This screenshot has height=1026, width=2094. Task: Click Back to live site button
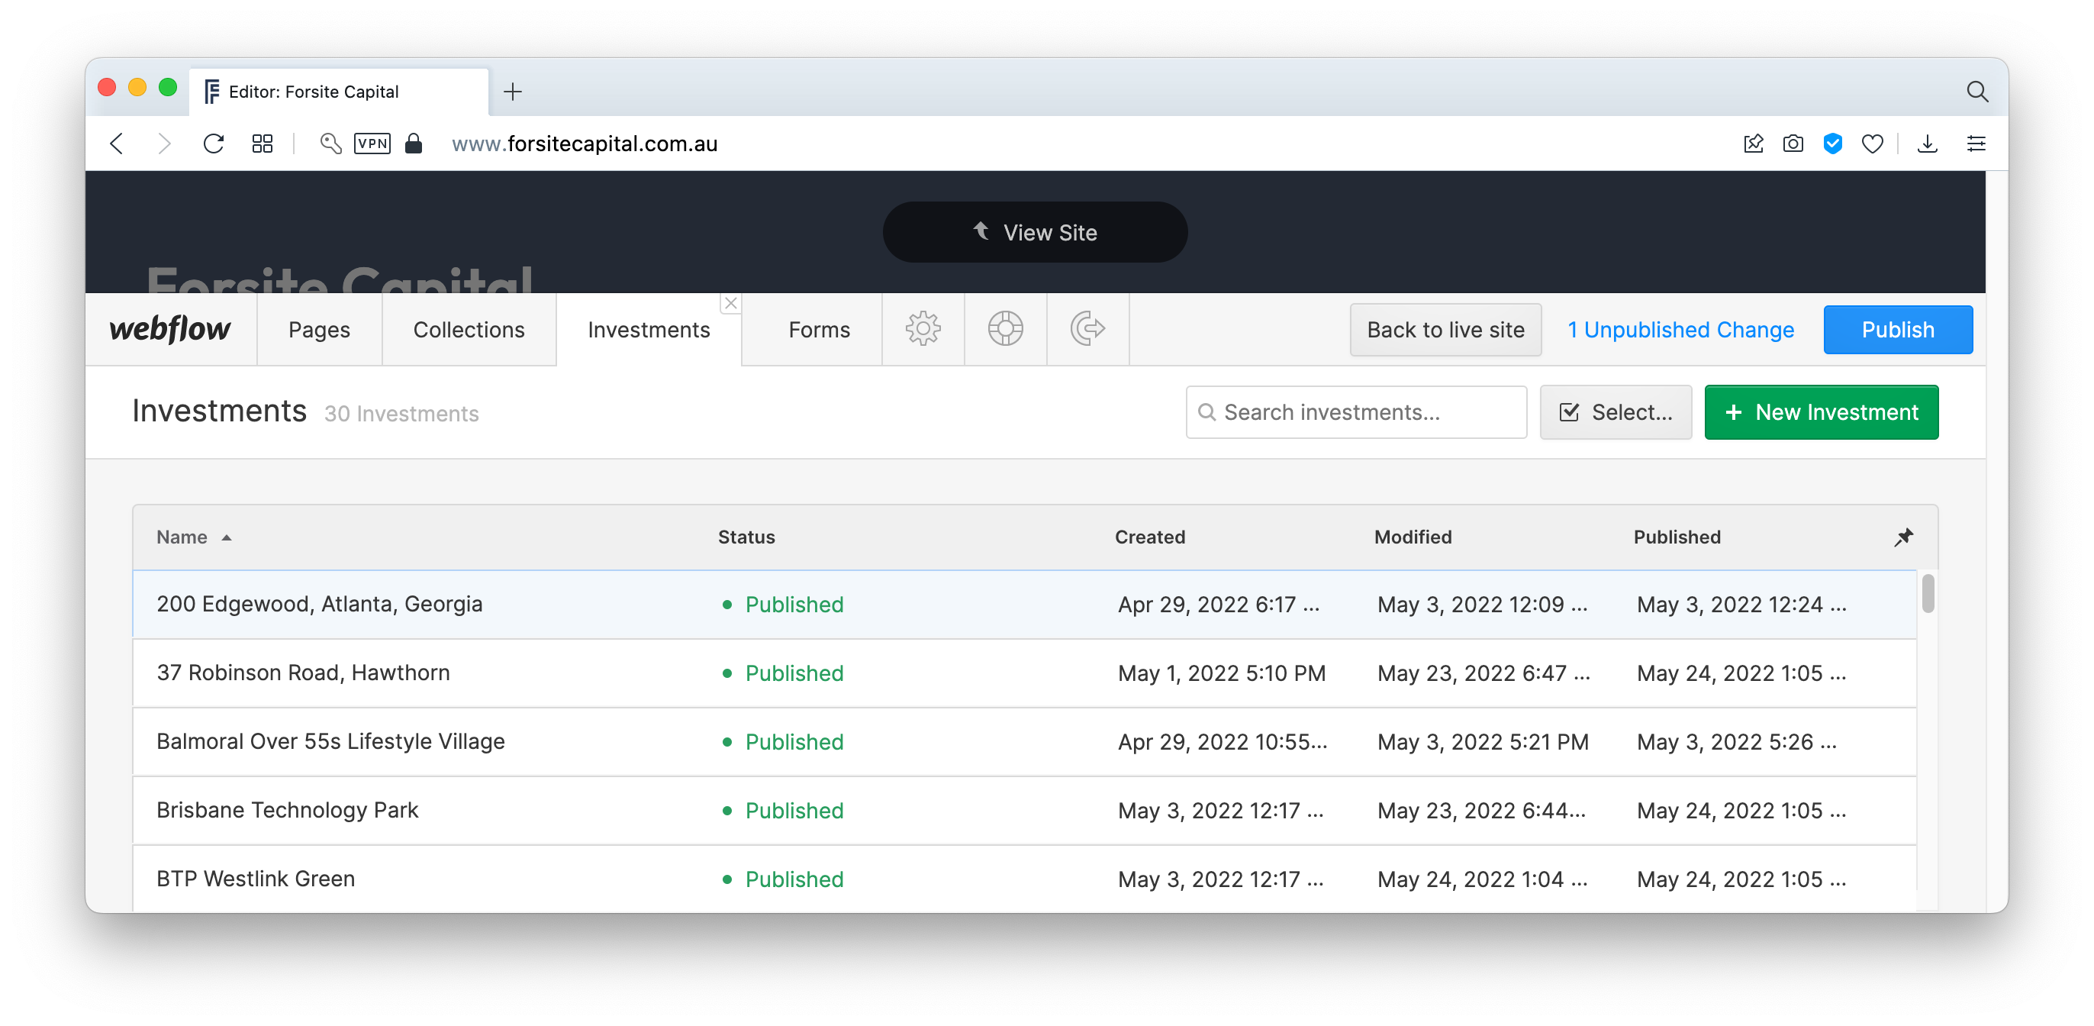[x=1445, y=330]
